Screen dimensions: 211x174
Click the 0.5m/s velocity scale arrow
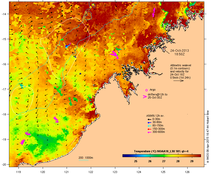pos(178,81)
